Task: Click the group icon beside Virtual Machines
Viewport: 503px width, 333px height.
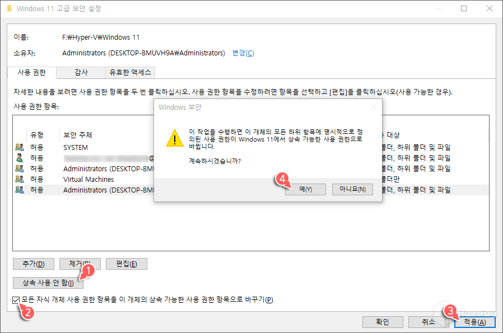Action: pos(20,179)
